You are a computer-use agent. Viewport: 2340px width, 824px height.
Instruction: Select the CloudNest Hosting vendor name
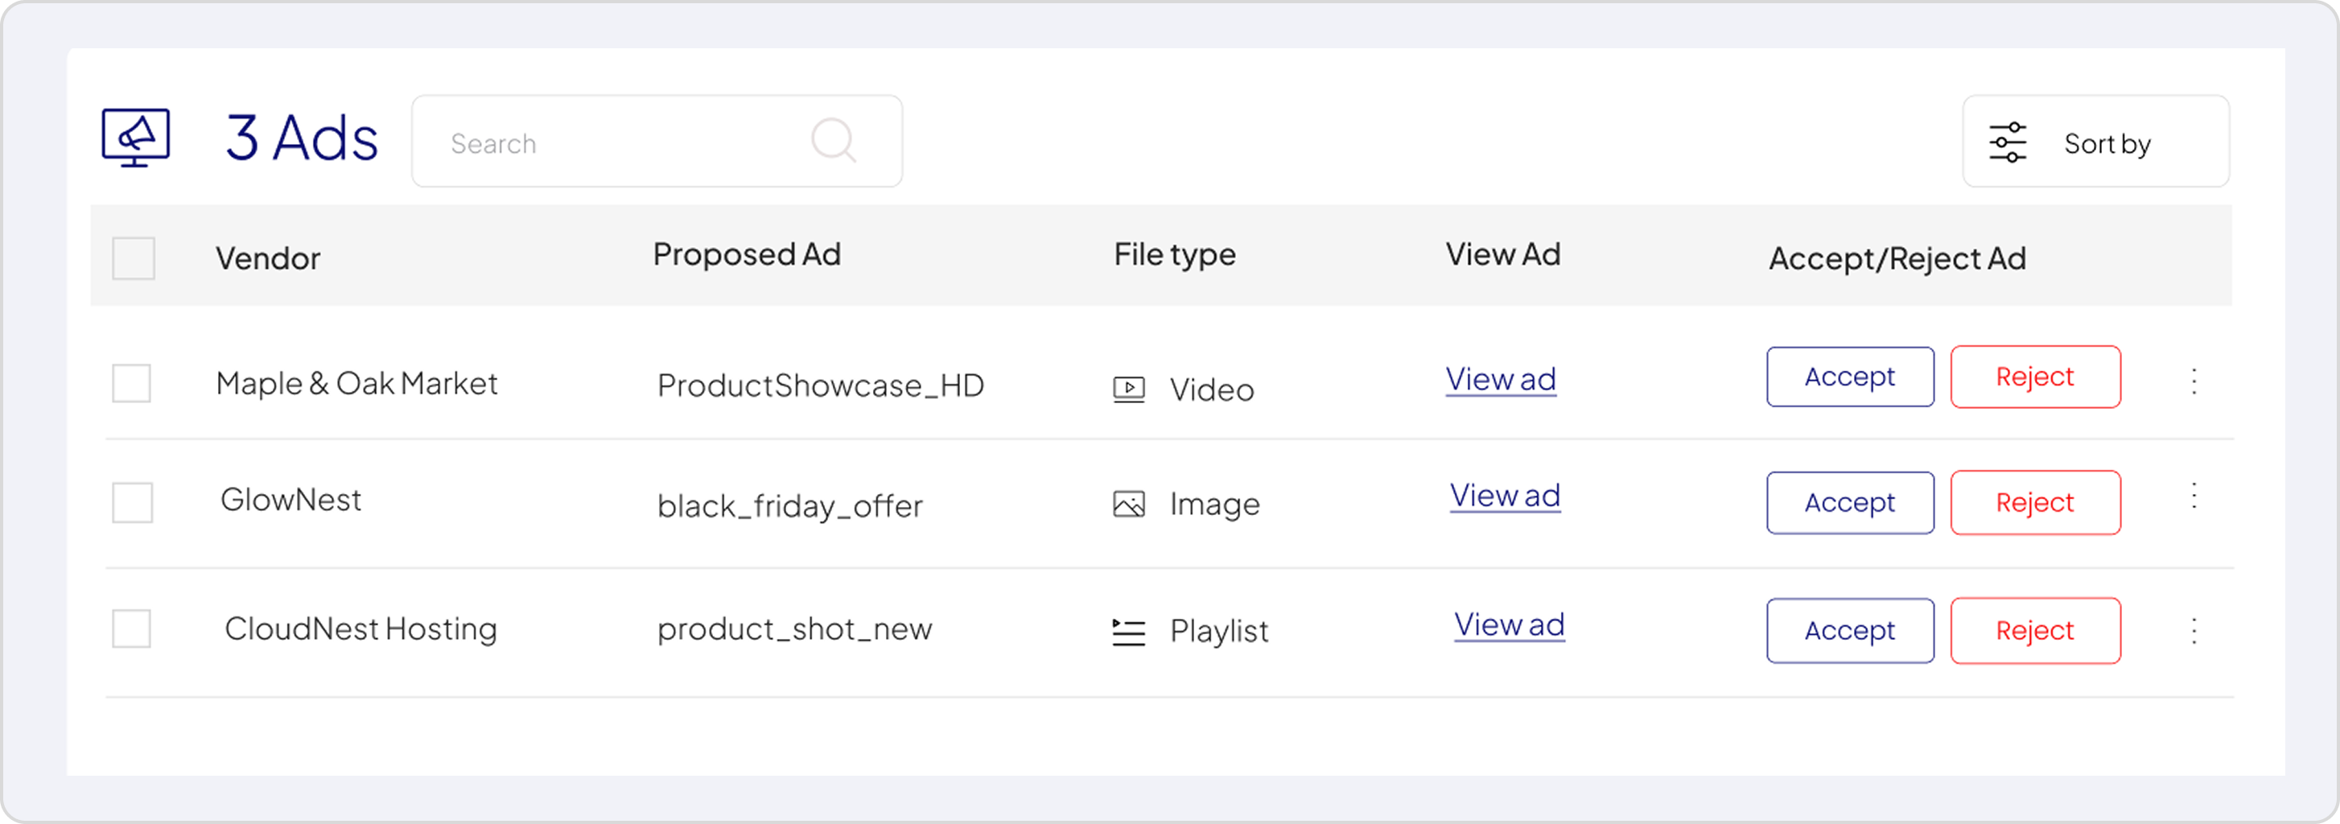tap(360, 628)
